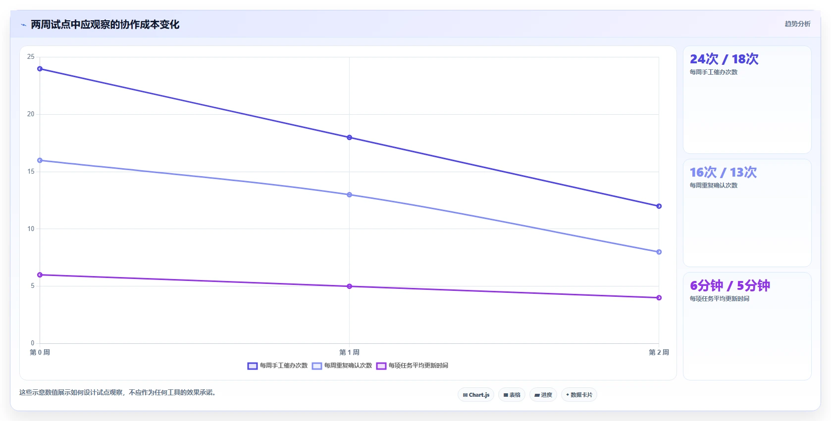Select the Chart.js chip
This screenshot has width=831, height=421.
click(x=476, y=395)
